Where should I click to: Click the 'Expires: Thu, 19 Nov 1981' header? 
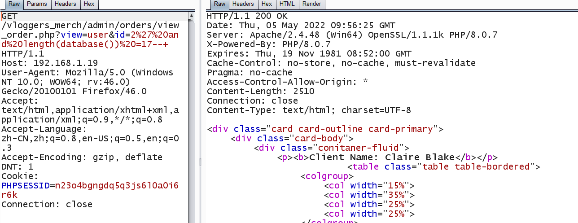(x=309, y=53)
